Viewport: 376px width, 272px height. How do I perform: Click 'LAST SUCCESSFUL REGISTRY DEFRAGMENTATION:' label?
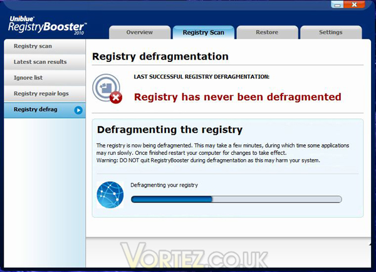(202, 76)
